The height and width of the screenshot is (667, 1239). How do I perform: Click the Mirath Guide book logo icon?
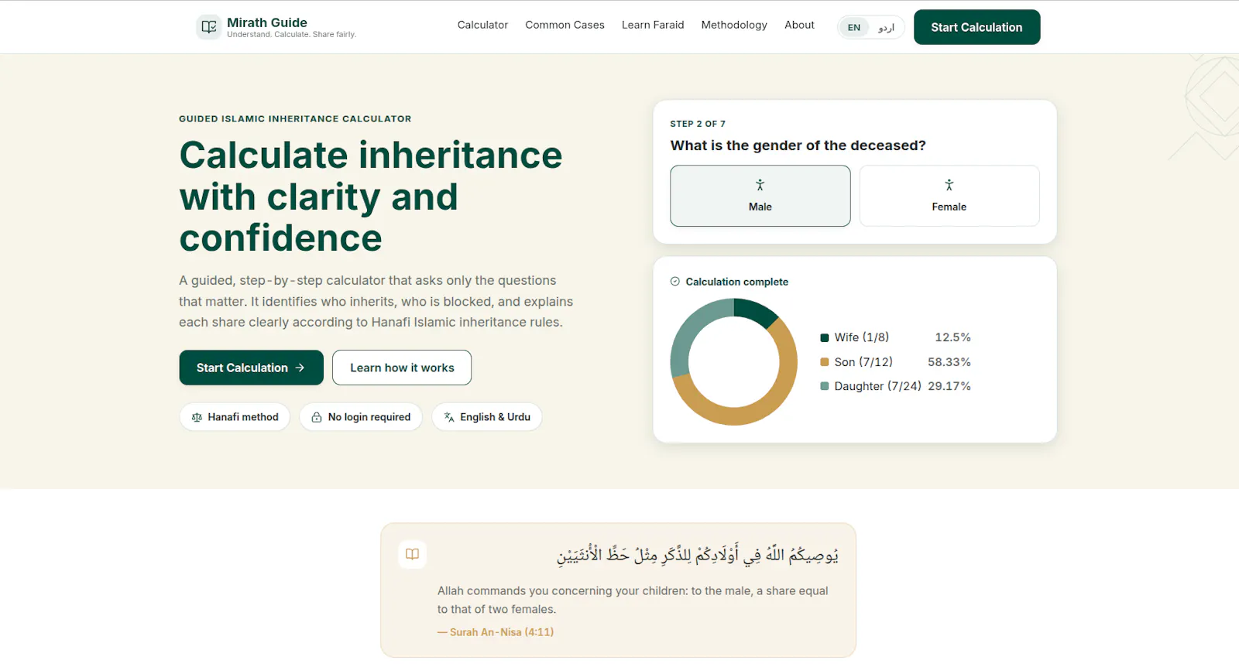coord(208,27)
